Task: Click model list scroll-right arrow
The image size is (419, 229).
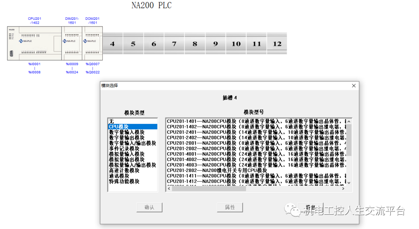Action: click(343, 189)
